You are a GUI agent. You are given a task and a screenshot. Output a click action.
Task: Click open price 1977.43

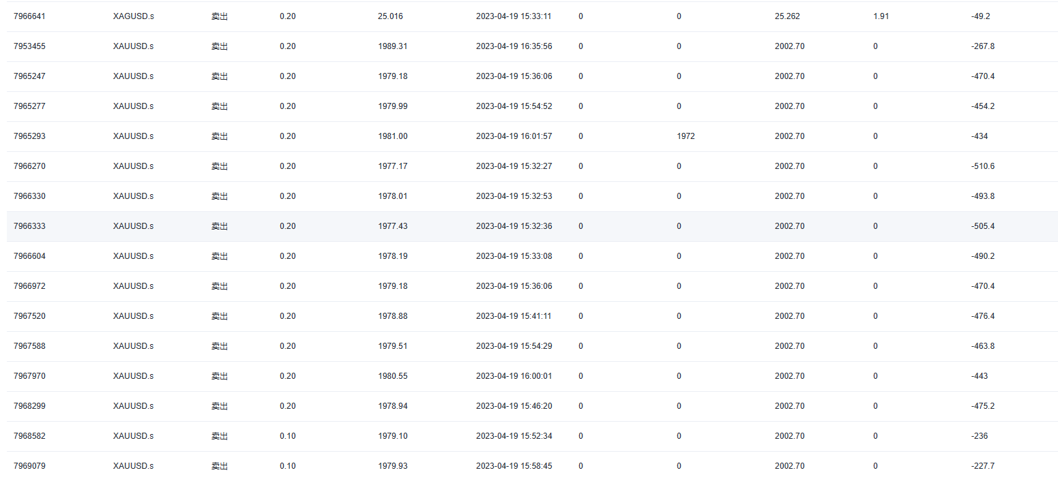[x=393, y=226]
